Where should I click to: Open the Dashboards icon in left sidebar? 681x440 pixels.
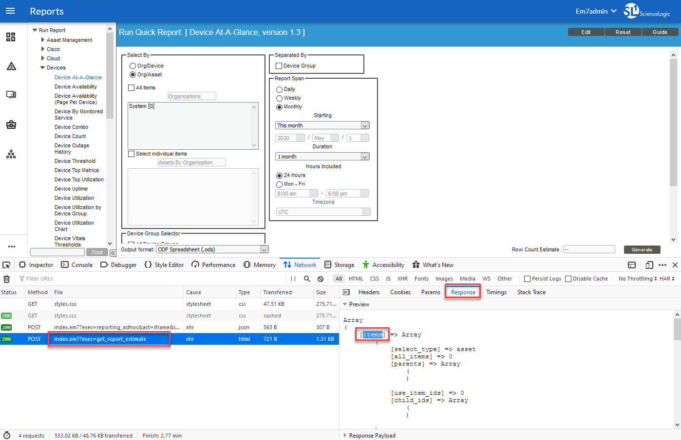pyautogui.click(x=11, y=37)
